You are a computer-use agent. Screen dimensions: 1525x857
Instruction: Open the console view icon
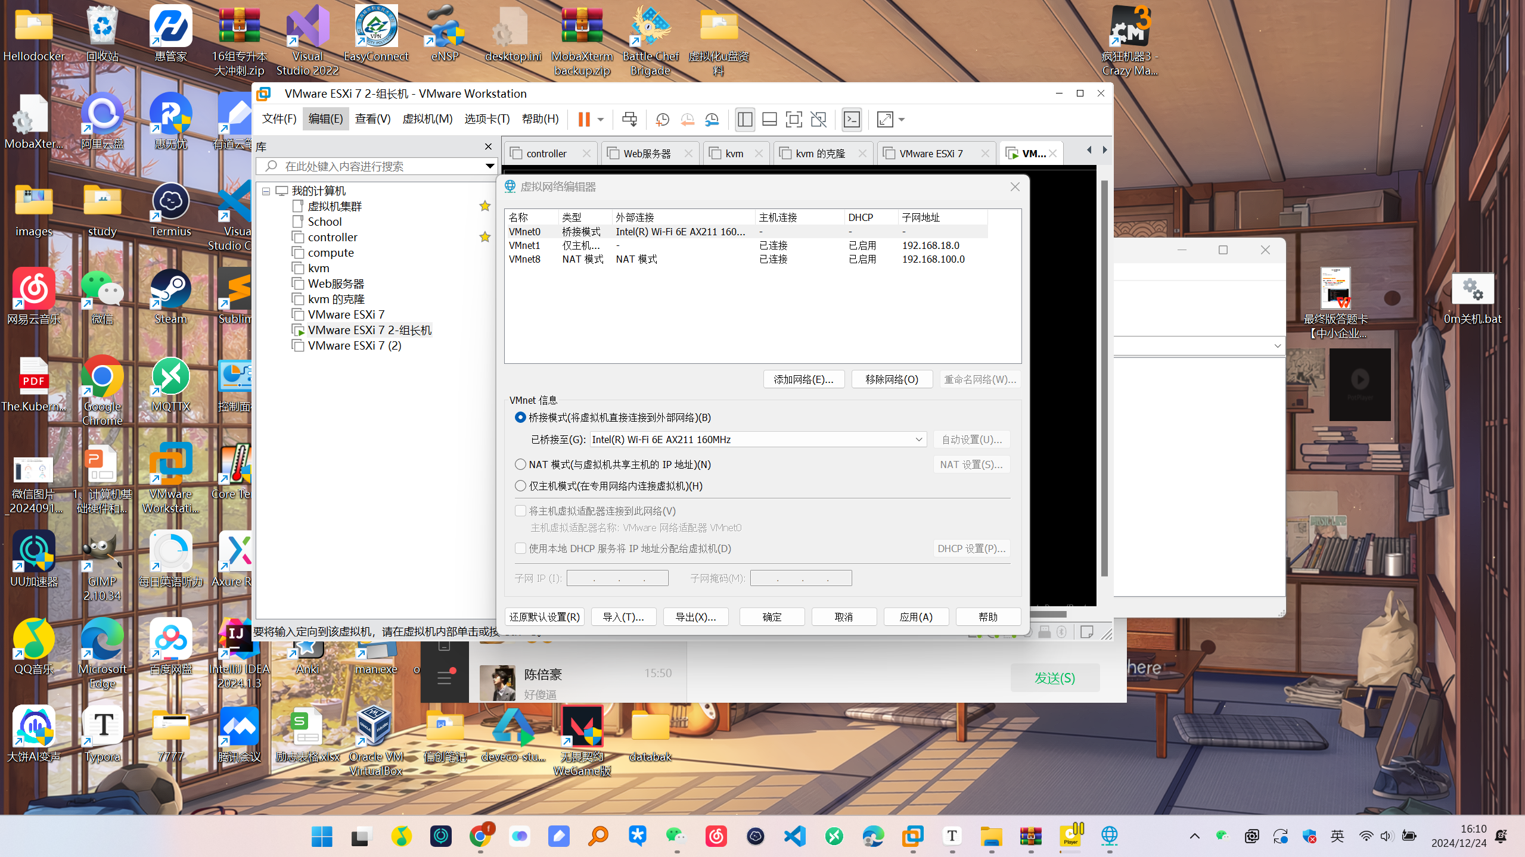tap(852, 120)
